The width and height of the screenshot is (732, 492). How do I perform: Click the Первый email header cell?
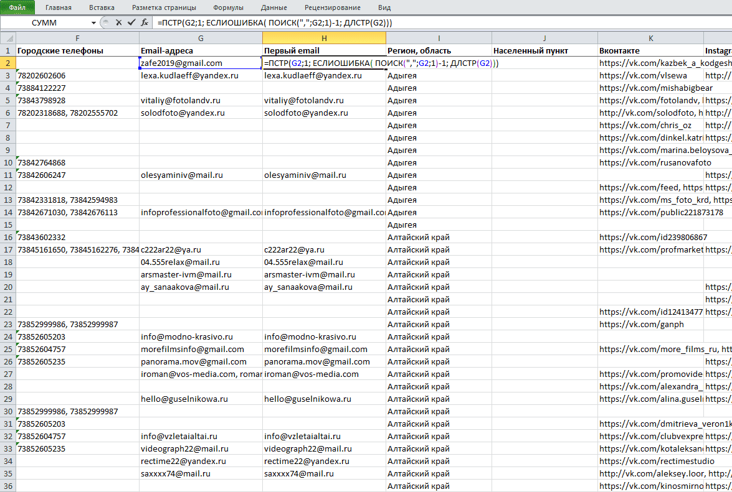coord(324,50)
